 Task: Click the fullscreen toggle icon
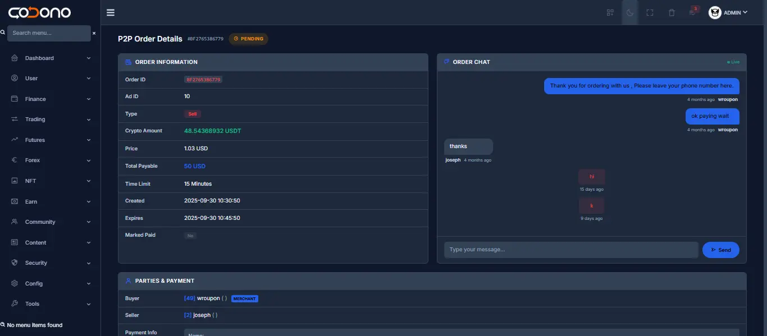coord(650,12)
